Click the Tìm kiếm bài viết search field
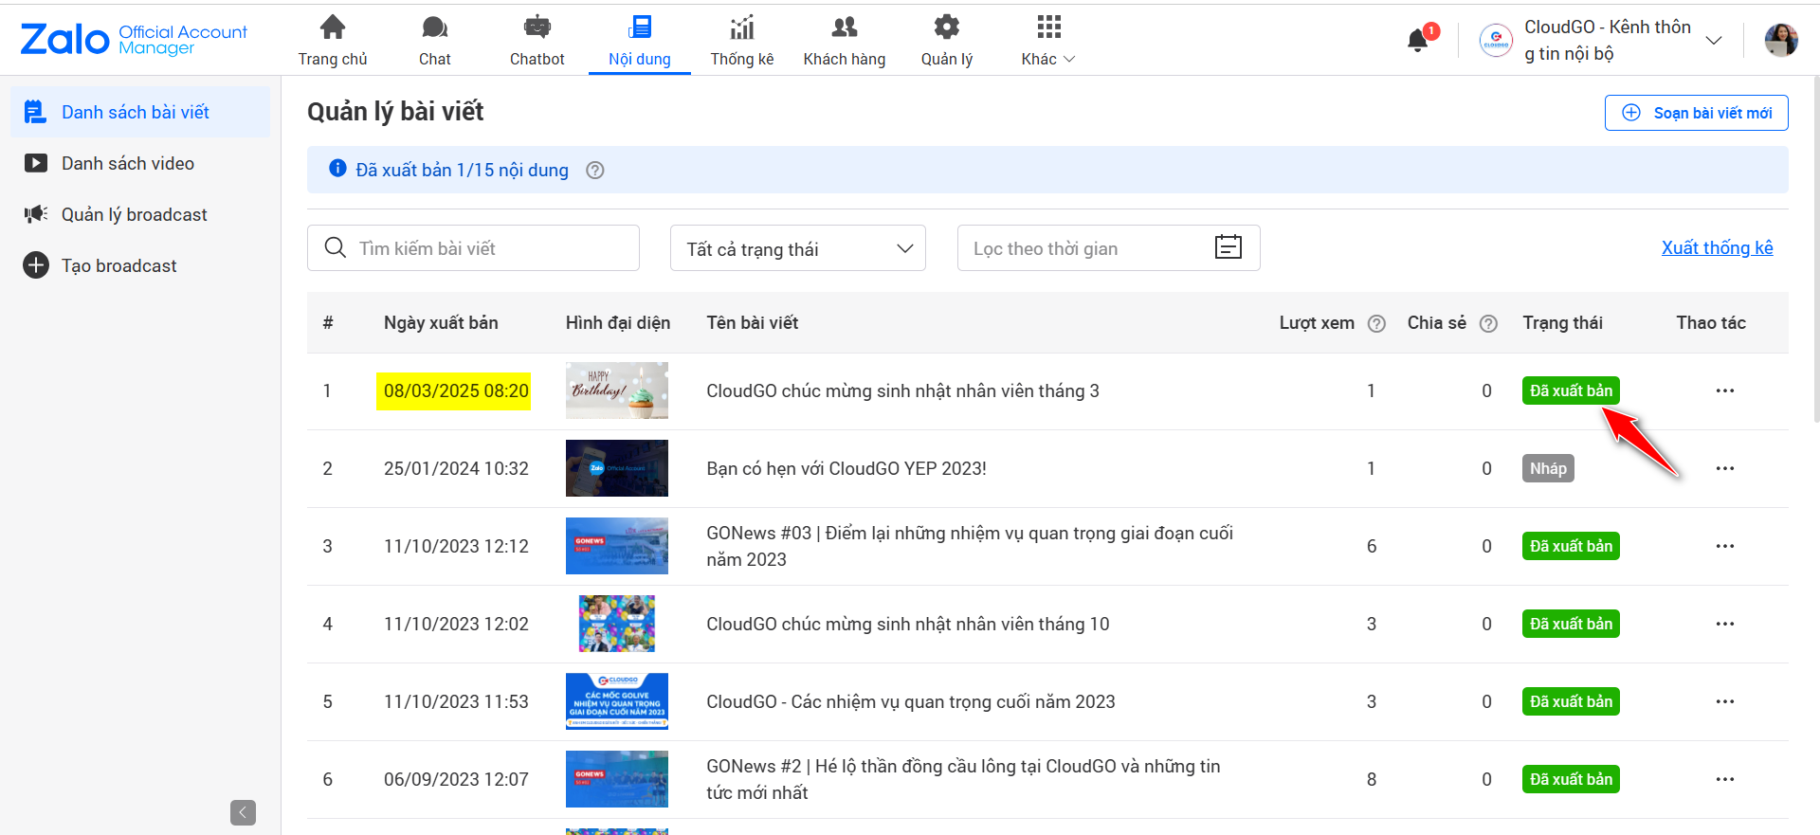 point(473,248)
